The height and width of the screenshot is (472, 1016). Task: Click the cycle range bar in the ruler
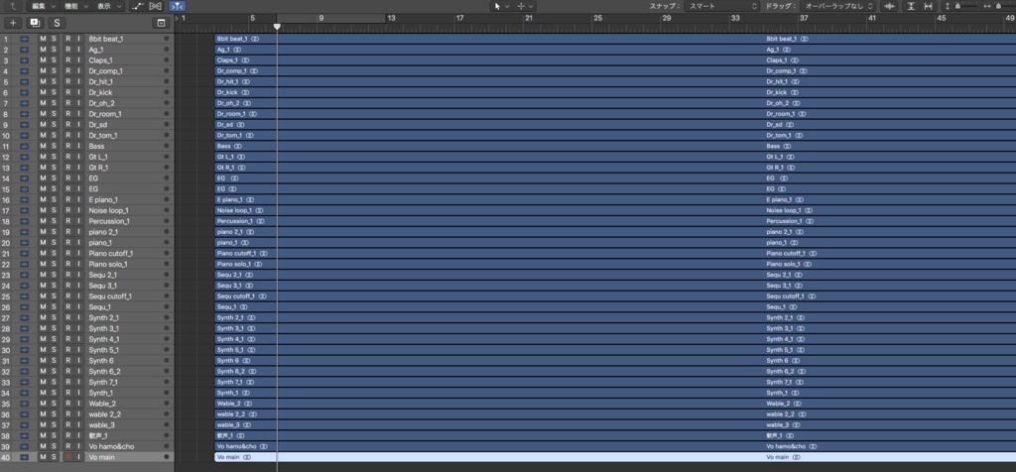(x=331, y=18)
